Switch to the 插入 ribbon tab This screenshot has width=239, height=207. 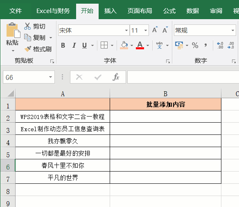(110, 11)
